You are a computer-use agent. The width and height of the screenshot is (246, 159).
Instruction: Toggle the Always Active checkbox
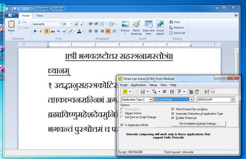[x=122, y=113]
